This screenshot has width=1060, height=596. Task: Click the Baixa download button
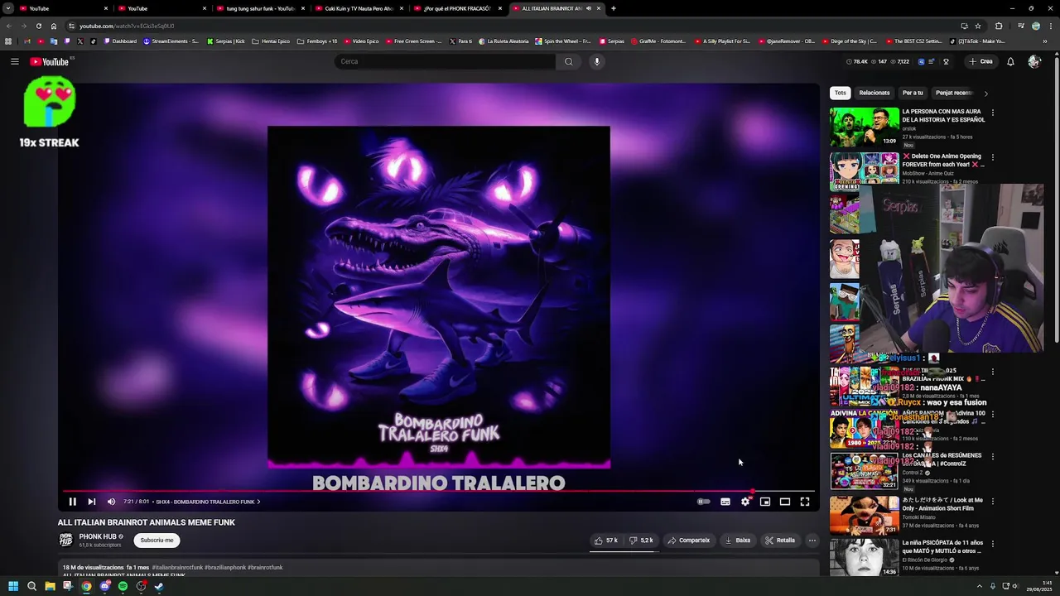coord(738,541)
